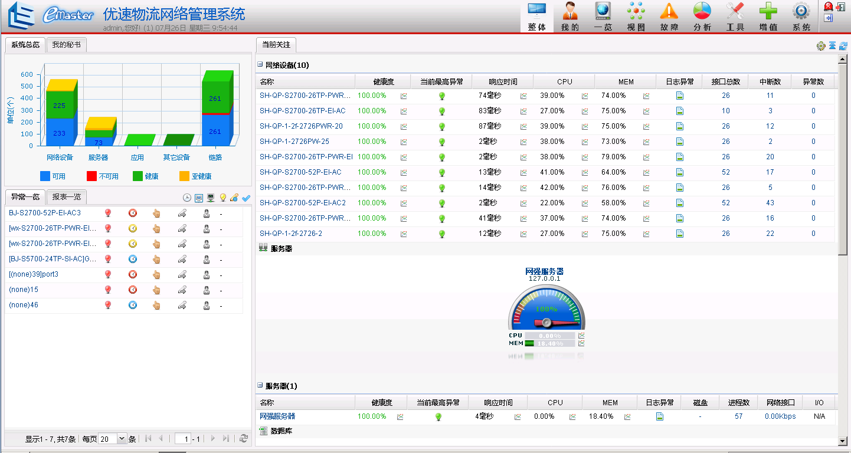This screenshot has height=453, width=851.
Task: Click green bulb status for SH-QP-S2700-52P-EI-AC
Action: (441, 172)
